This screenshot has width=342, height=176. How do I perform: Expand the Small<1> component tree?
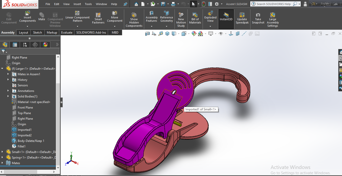[2, 152]
